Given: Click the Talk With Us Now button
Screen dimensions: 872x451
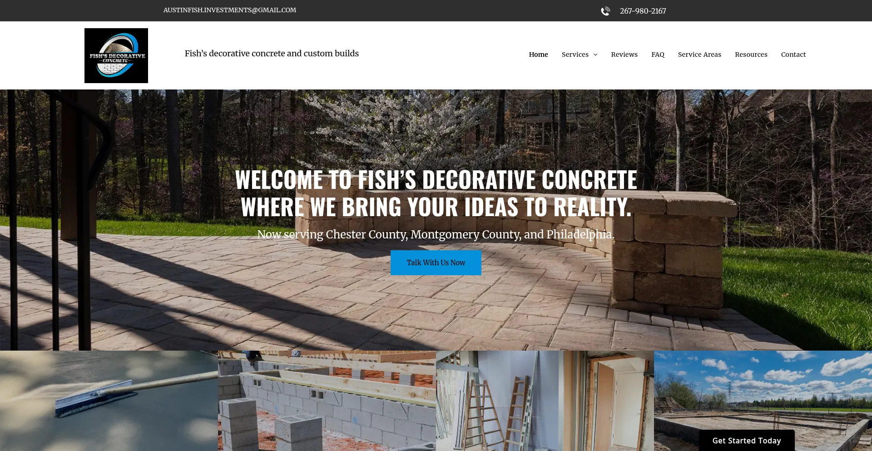Looking at the screenshot, I should pyautogui.click(x=436, y=263).
